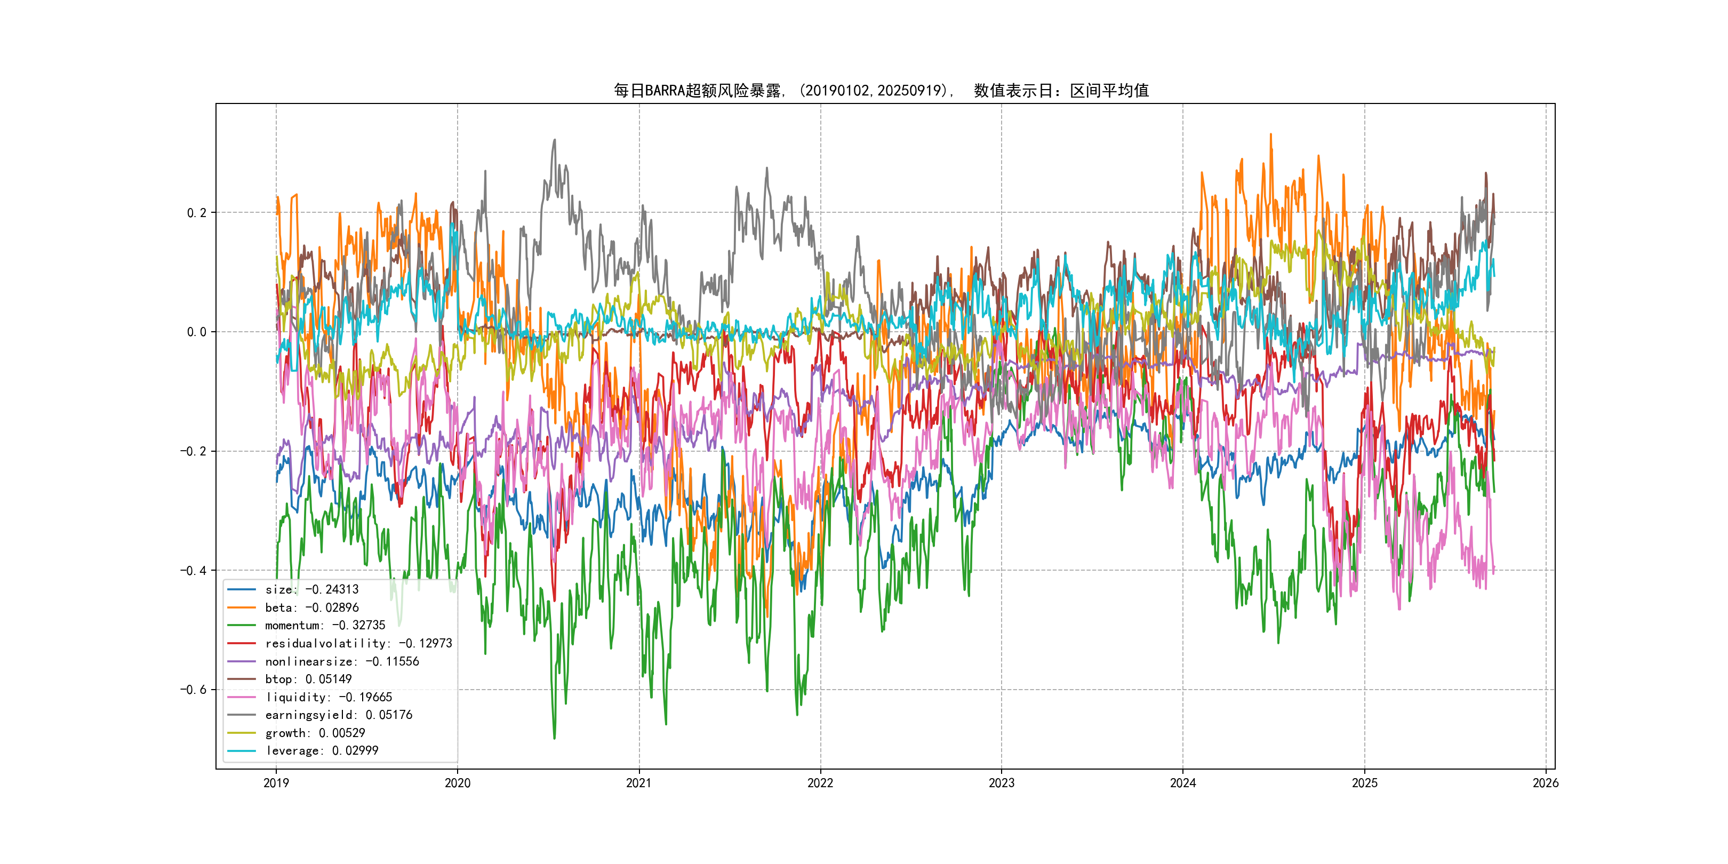This screenshot has height=864, width=1728.
Task: Click the green momentum legend line sample
Action: coord(242,625)
